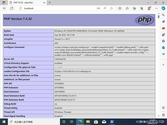Close the phpinfo() tab
The width and height of the screenshot is (167, 125).
44,3
